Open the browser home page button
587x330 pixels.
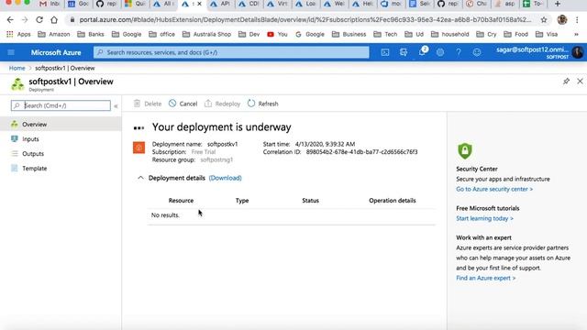coord(54,20)
